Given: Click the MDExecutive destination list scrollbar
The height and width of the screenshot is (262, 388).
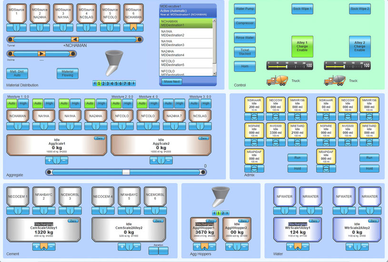Looking at the screenshot, I should tap(214, 47).
